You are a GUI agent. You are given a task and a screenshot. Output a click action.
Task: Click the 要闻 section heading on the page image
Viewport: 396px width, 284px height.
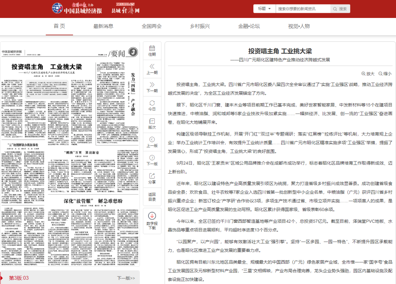click(117, 53)
